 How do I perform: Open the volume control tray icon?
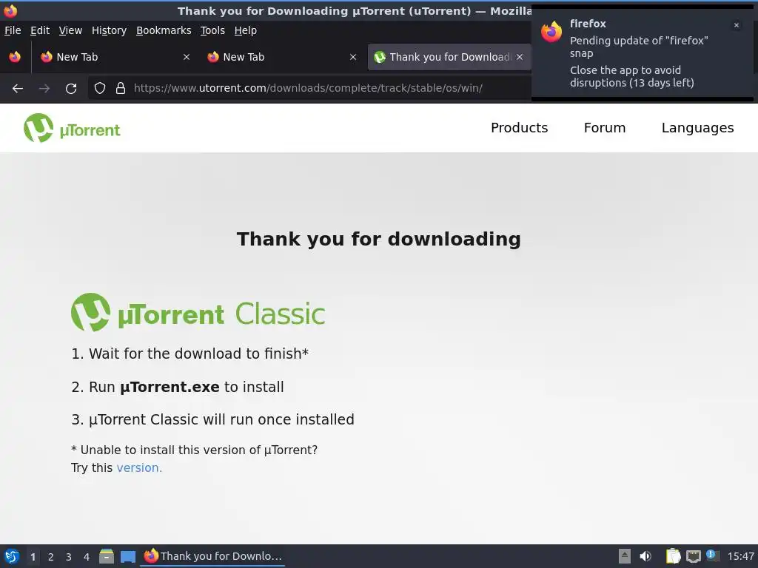pyautogui.click(x=645, y=556)
